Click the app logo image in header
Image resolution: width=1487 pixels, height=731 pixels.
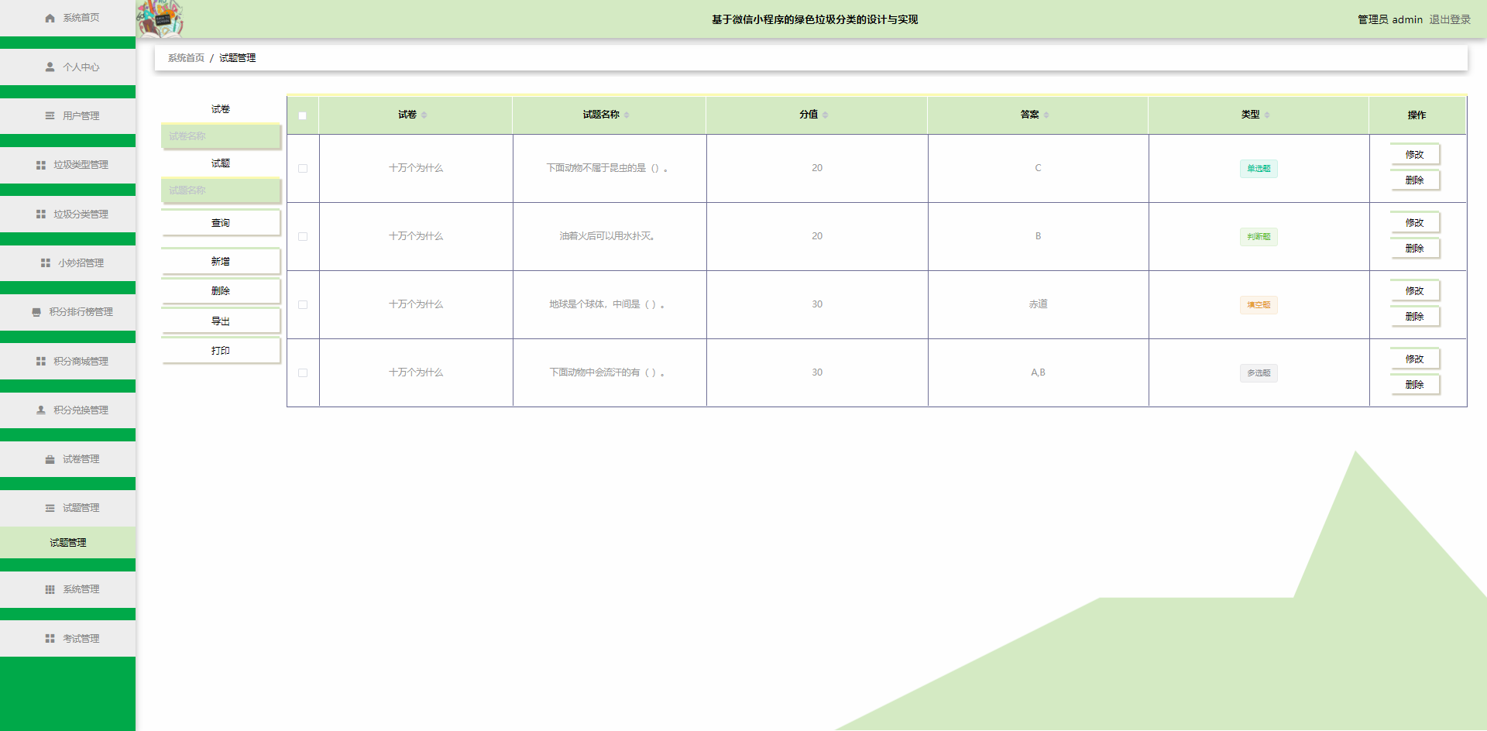pos(160,19)
